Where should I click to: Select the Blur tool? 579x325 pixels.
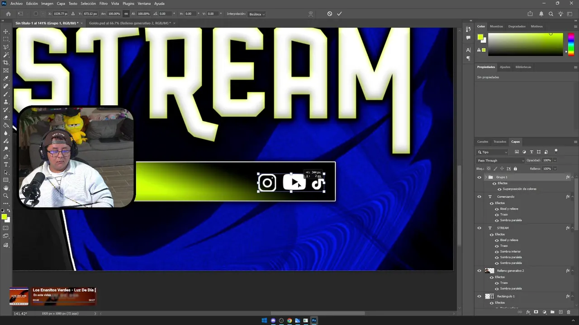(x=6, y=133)
